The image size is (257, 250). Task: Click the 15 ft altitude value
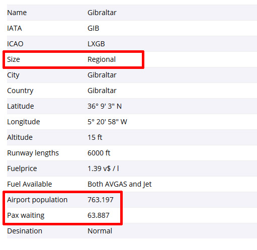[x=95, y=137]
